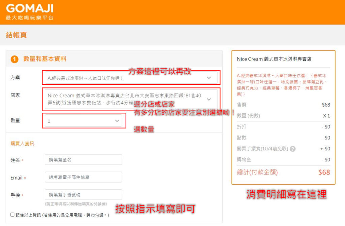
Task: Click the 總計 total amount $68
Action: click(x=324, y=172)
